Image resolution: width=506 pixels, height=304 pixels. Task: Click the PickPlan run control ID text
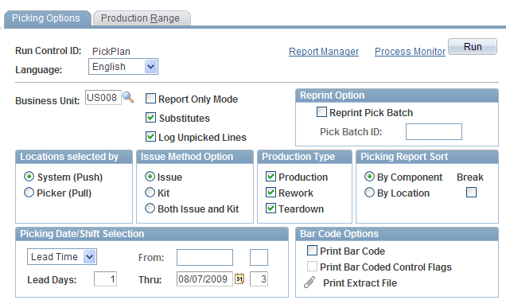click(x=111, y=51)
